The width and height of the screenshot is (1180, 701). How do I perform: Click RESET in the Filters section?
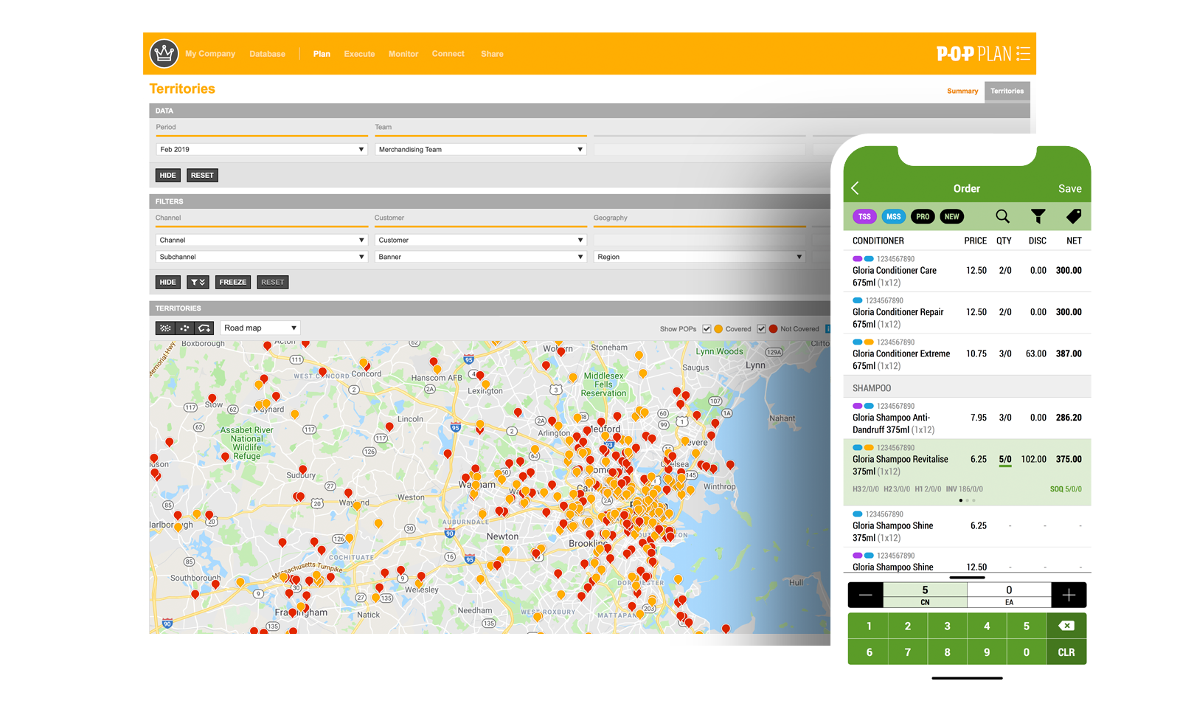tap(272, 282)
